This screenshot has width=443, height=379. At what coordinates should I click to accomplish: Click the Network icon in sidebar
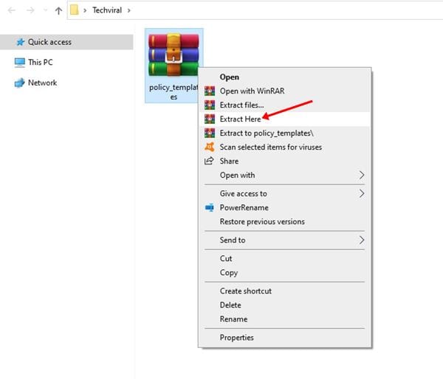[x=19, y=83]
